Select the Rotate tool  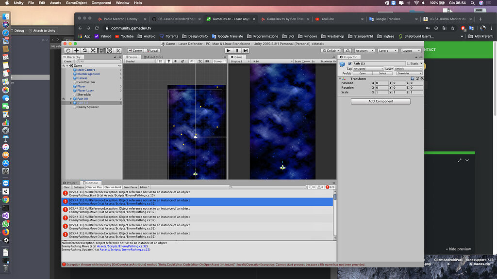click(x=85, y=50)
